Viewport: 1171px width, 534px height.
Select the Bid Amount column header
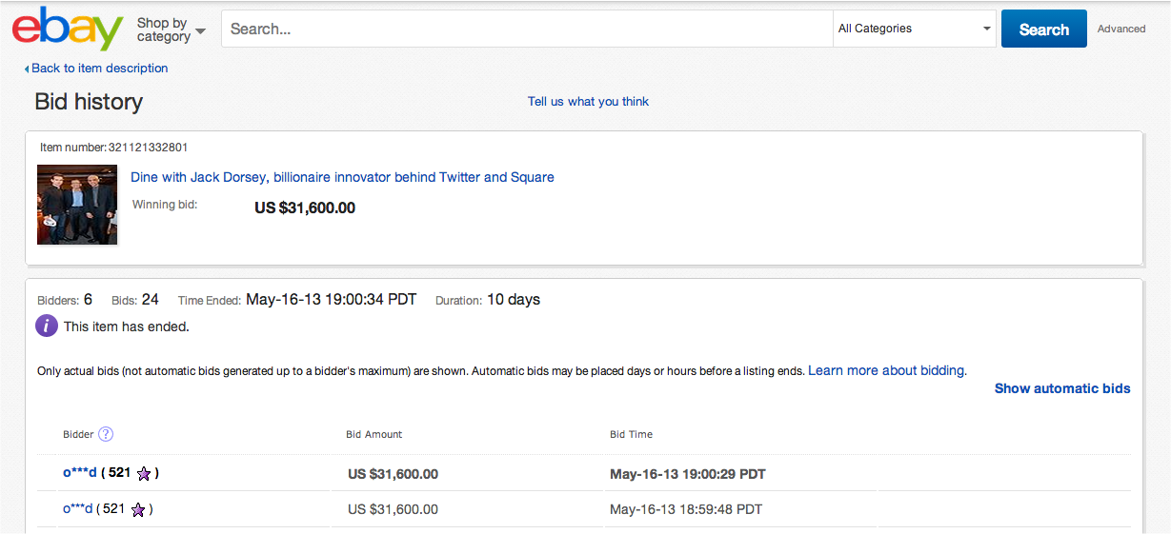click(374, 434)
